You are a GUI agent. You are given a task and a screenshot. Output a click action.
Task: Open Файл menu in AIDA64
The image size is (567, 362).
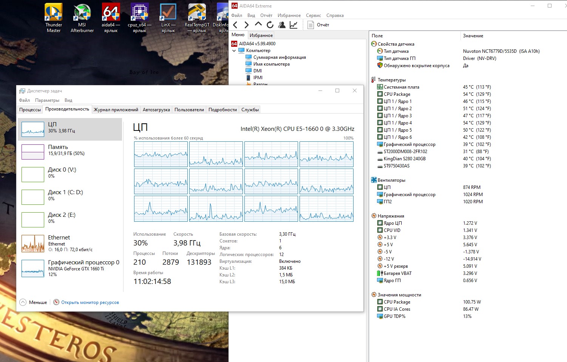click(x=237, y=15)
